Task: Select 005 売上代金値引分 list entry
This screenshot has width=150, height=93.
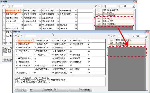Action: coord(114,24)
